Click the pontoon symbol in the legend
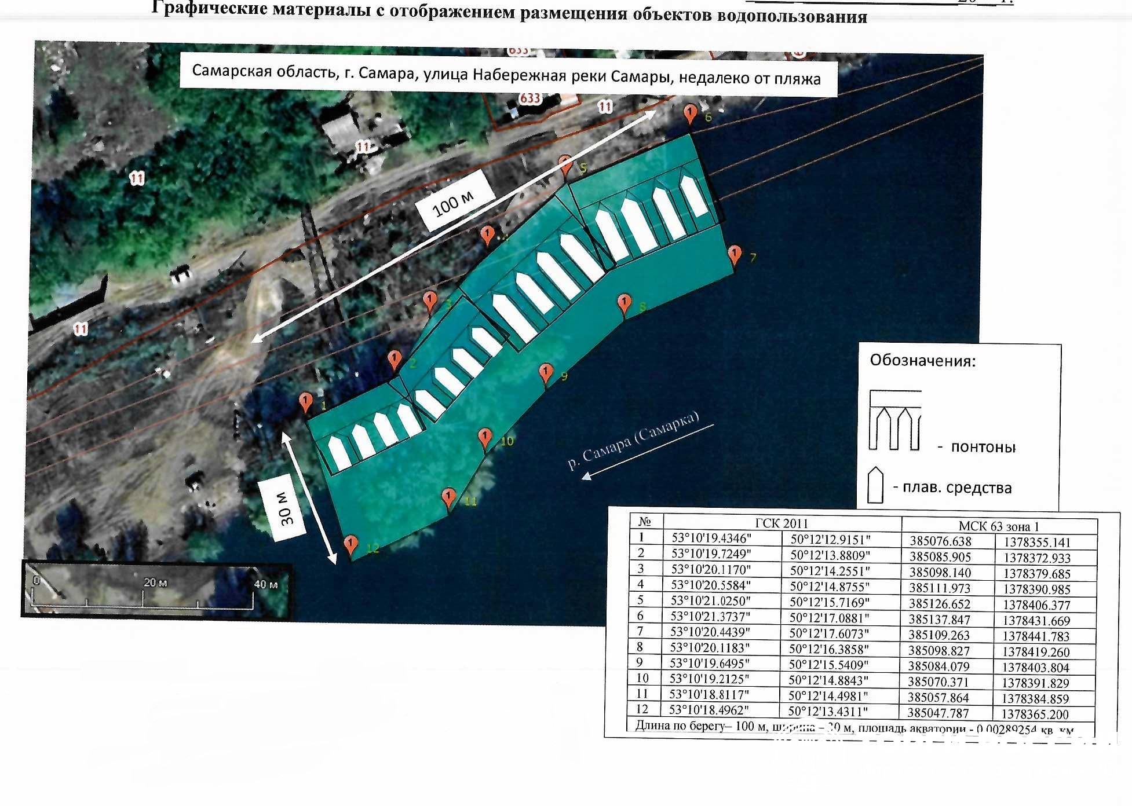The image size is (1132, 806). coord(895,421)
